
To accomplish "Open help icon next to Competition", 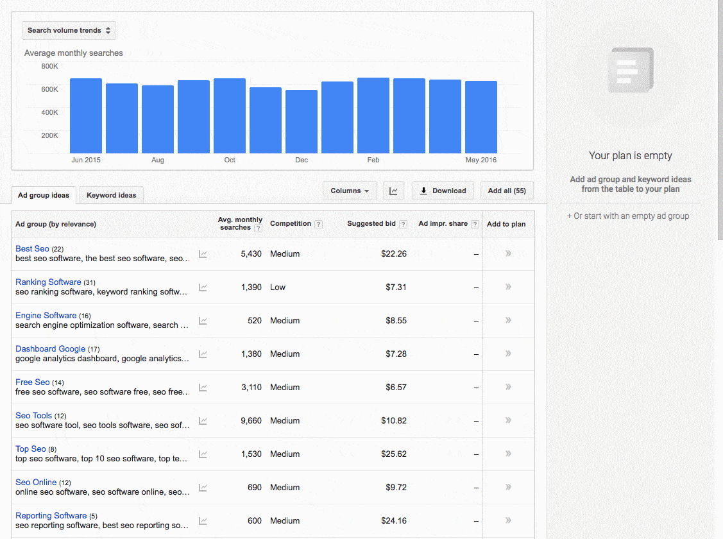I will [318, 224].
